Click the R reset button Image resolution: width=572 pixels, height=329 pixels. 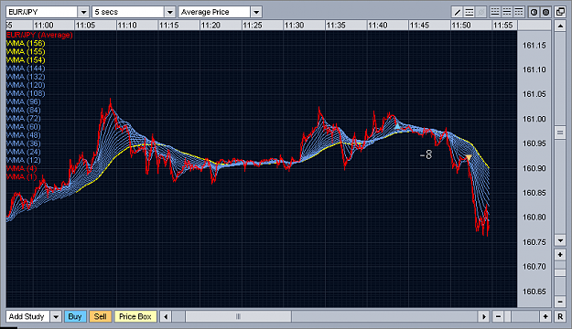pyautogui.click(x=560, y=316)
